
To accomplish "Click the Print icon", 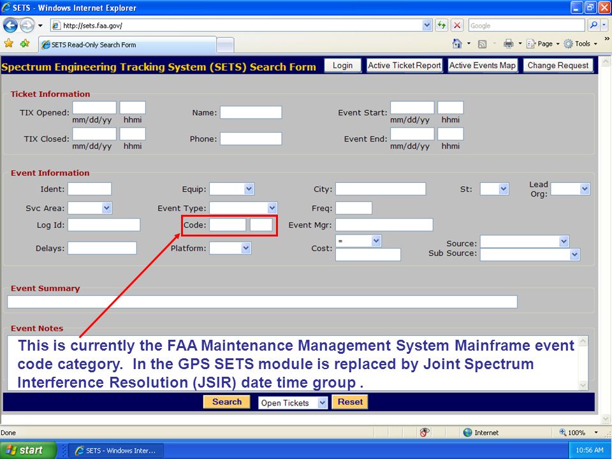I will coord(508,44).
